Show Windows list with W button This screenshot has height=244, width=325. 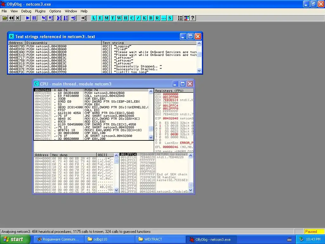(119, 18)
